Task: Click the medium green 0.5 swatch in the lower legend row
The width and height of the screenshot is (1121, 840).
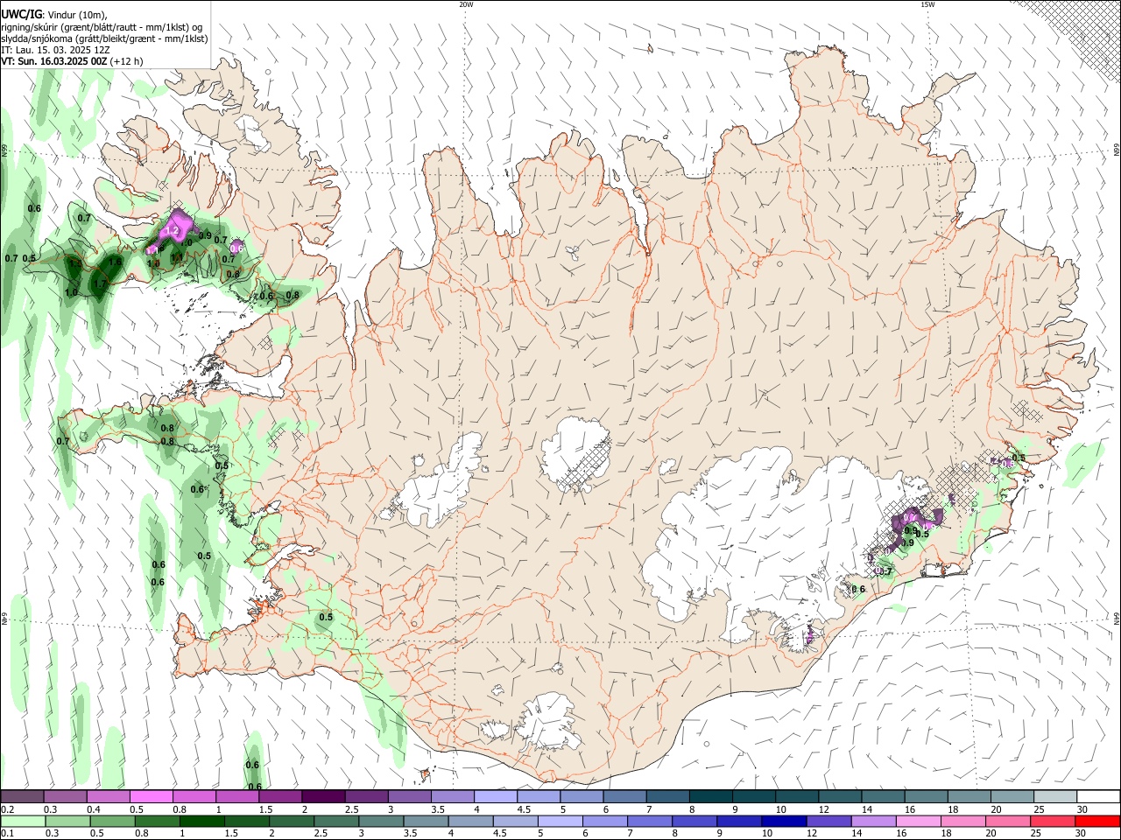Action: point(112,821)
